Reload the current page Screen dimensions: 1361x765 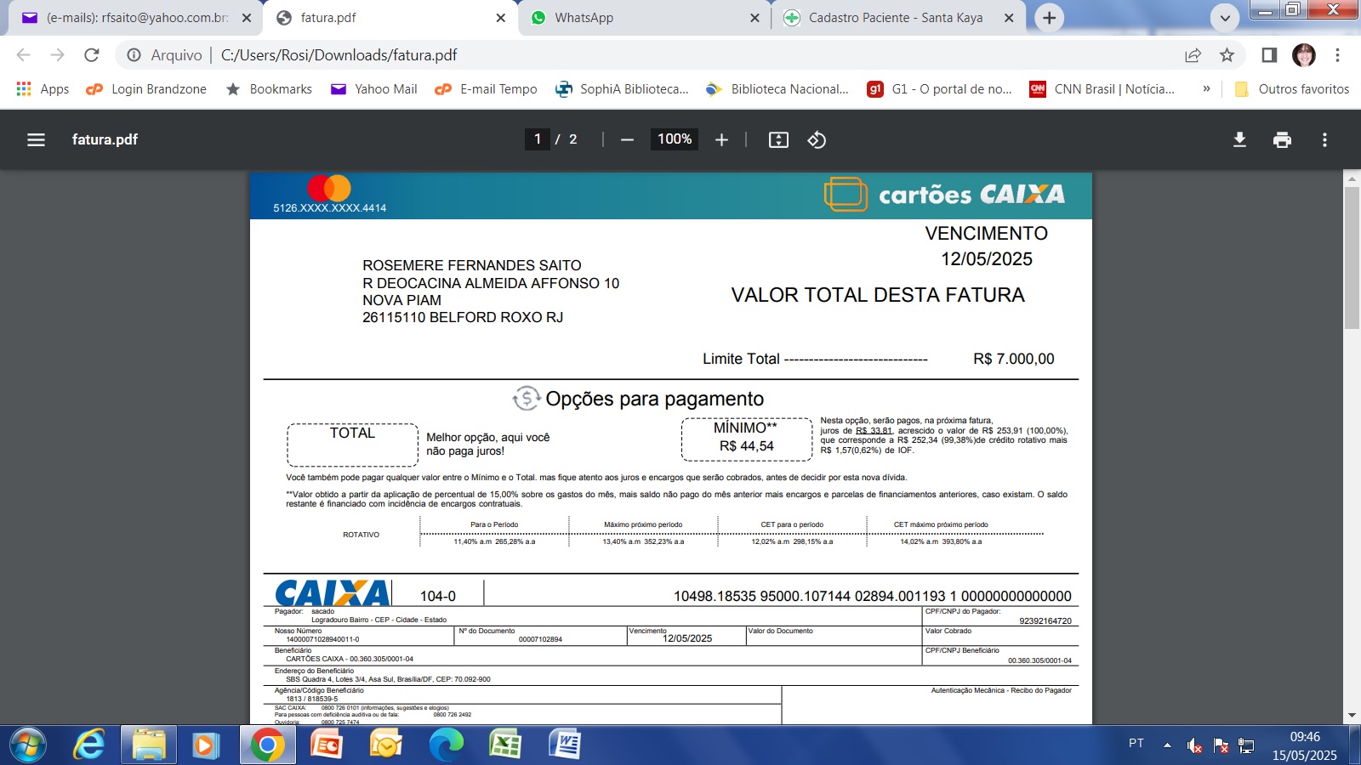tap(92, 55)
